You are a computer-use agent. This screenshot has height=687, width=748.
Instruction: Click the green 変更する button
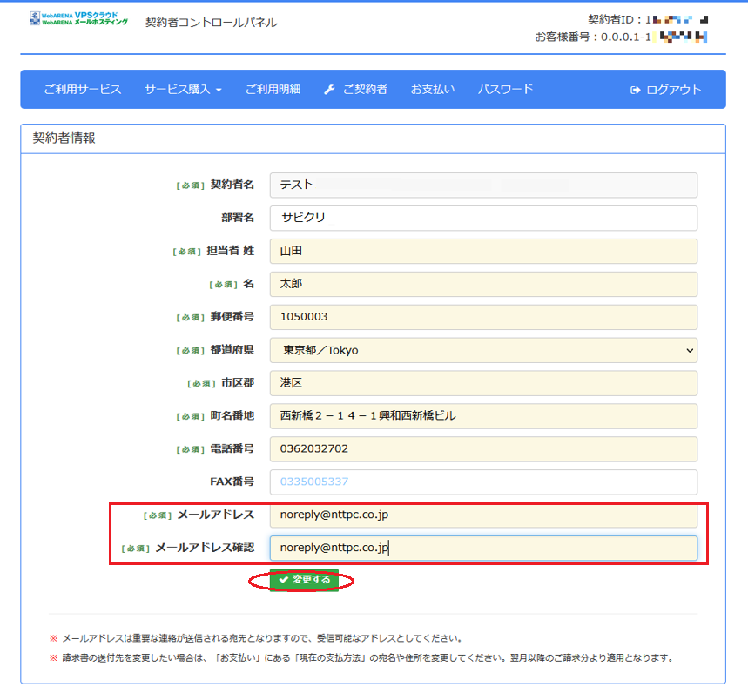coord(304,580)
